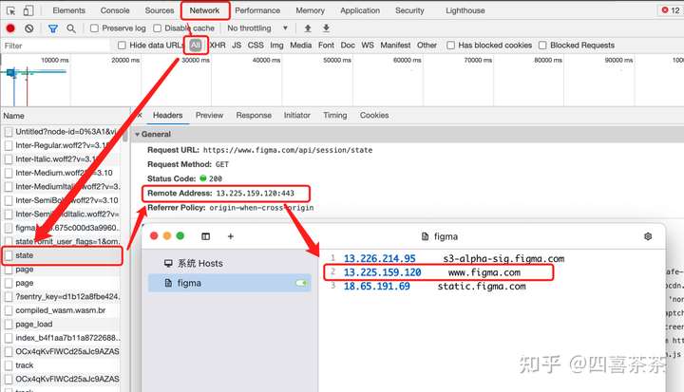Enable Disable cache checkbox

(x=157, y=28)
